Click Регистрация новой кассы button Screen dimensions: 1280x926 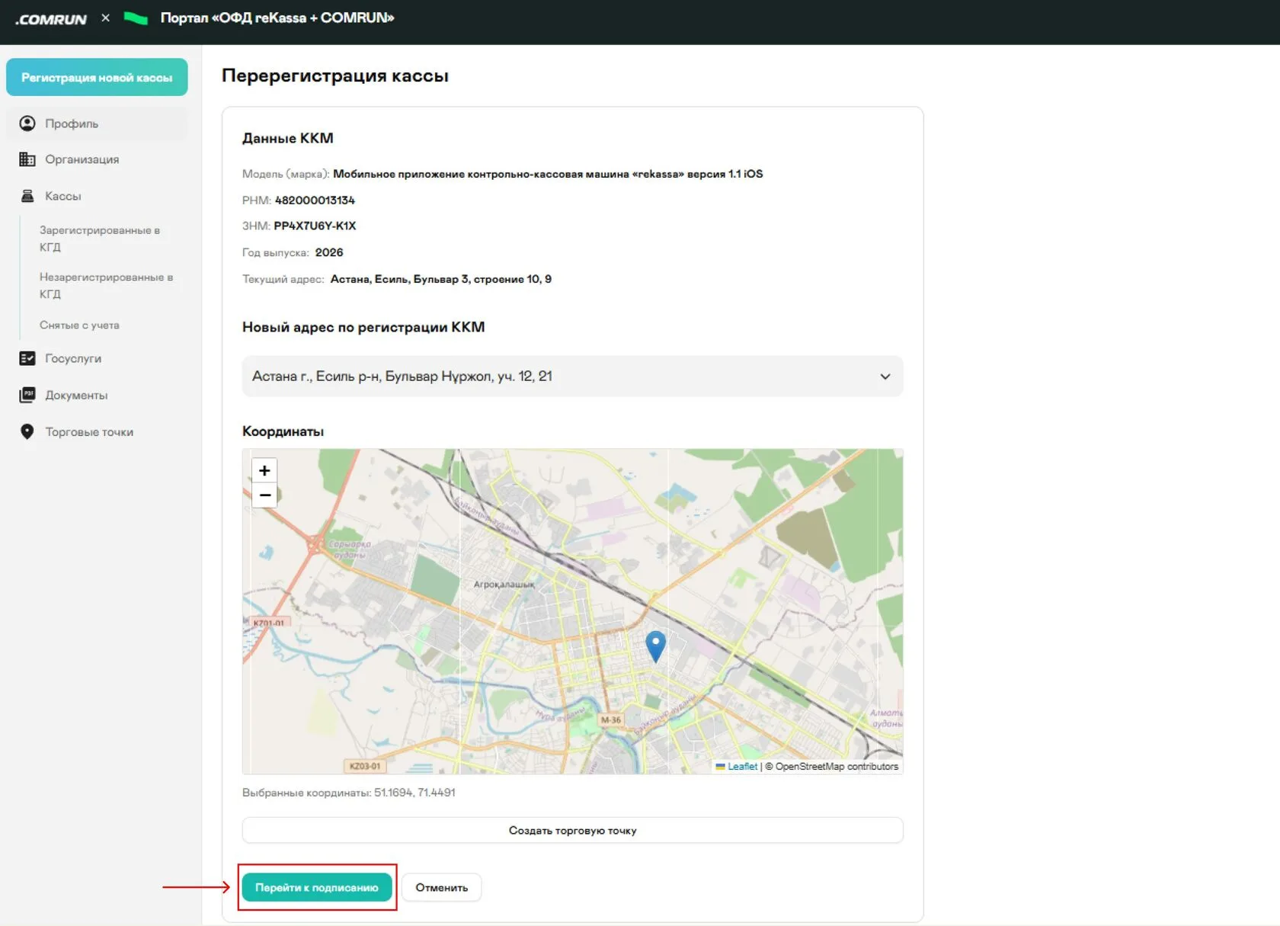click(97, 78)
